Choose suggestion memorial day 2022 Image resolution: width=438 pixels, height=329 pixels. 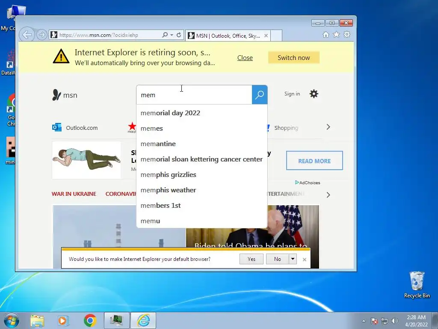click(x=202, y=113)
